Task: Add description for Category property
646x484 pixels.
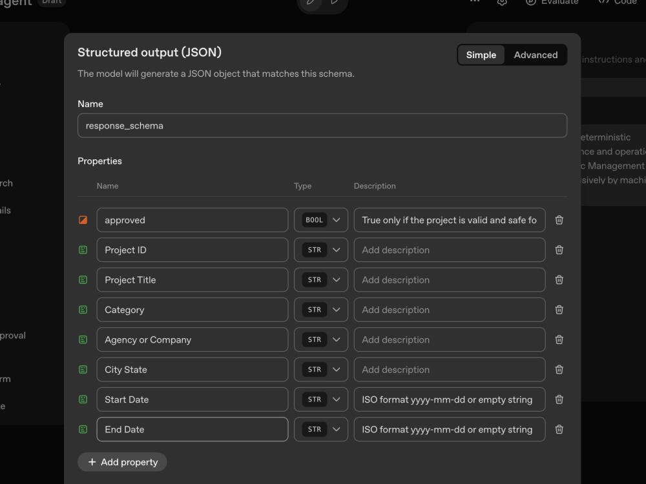Action: (x=450, y=310)
